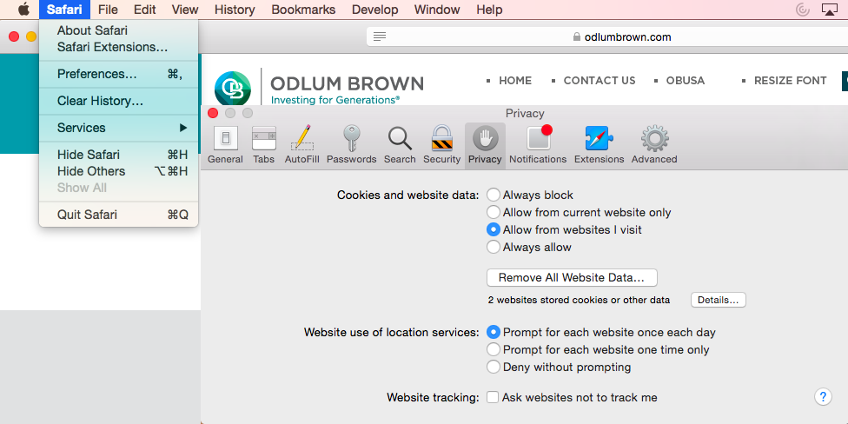Screen dimensions: 848x424
Task: Open the File menu
Action: [108, 10]
